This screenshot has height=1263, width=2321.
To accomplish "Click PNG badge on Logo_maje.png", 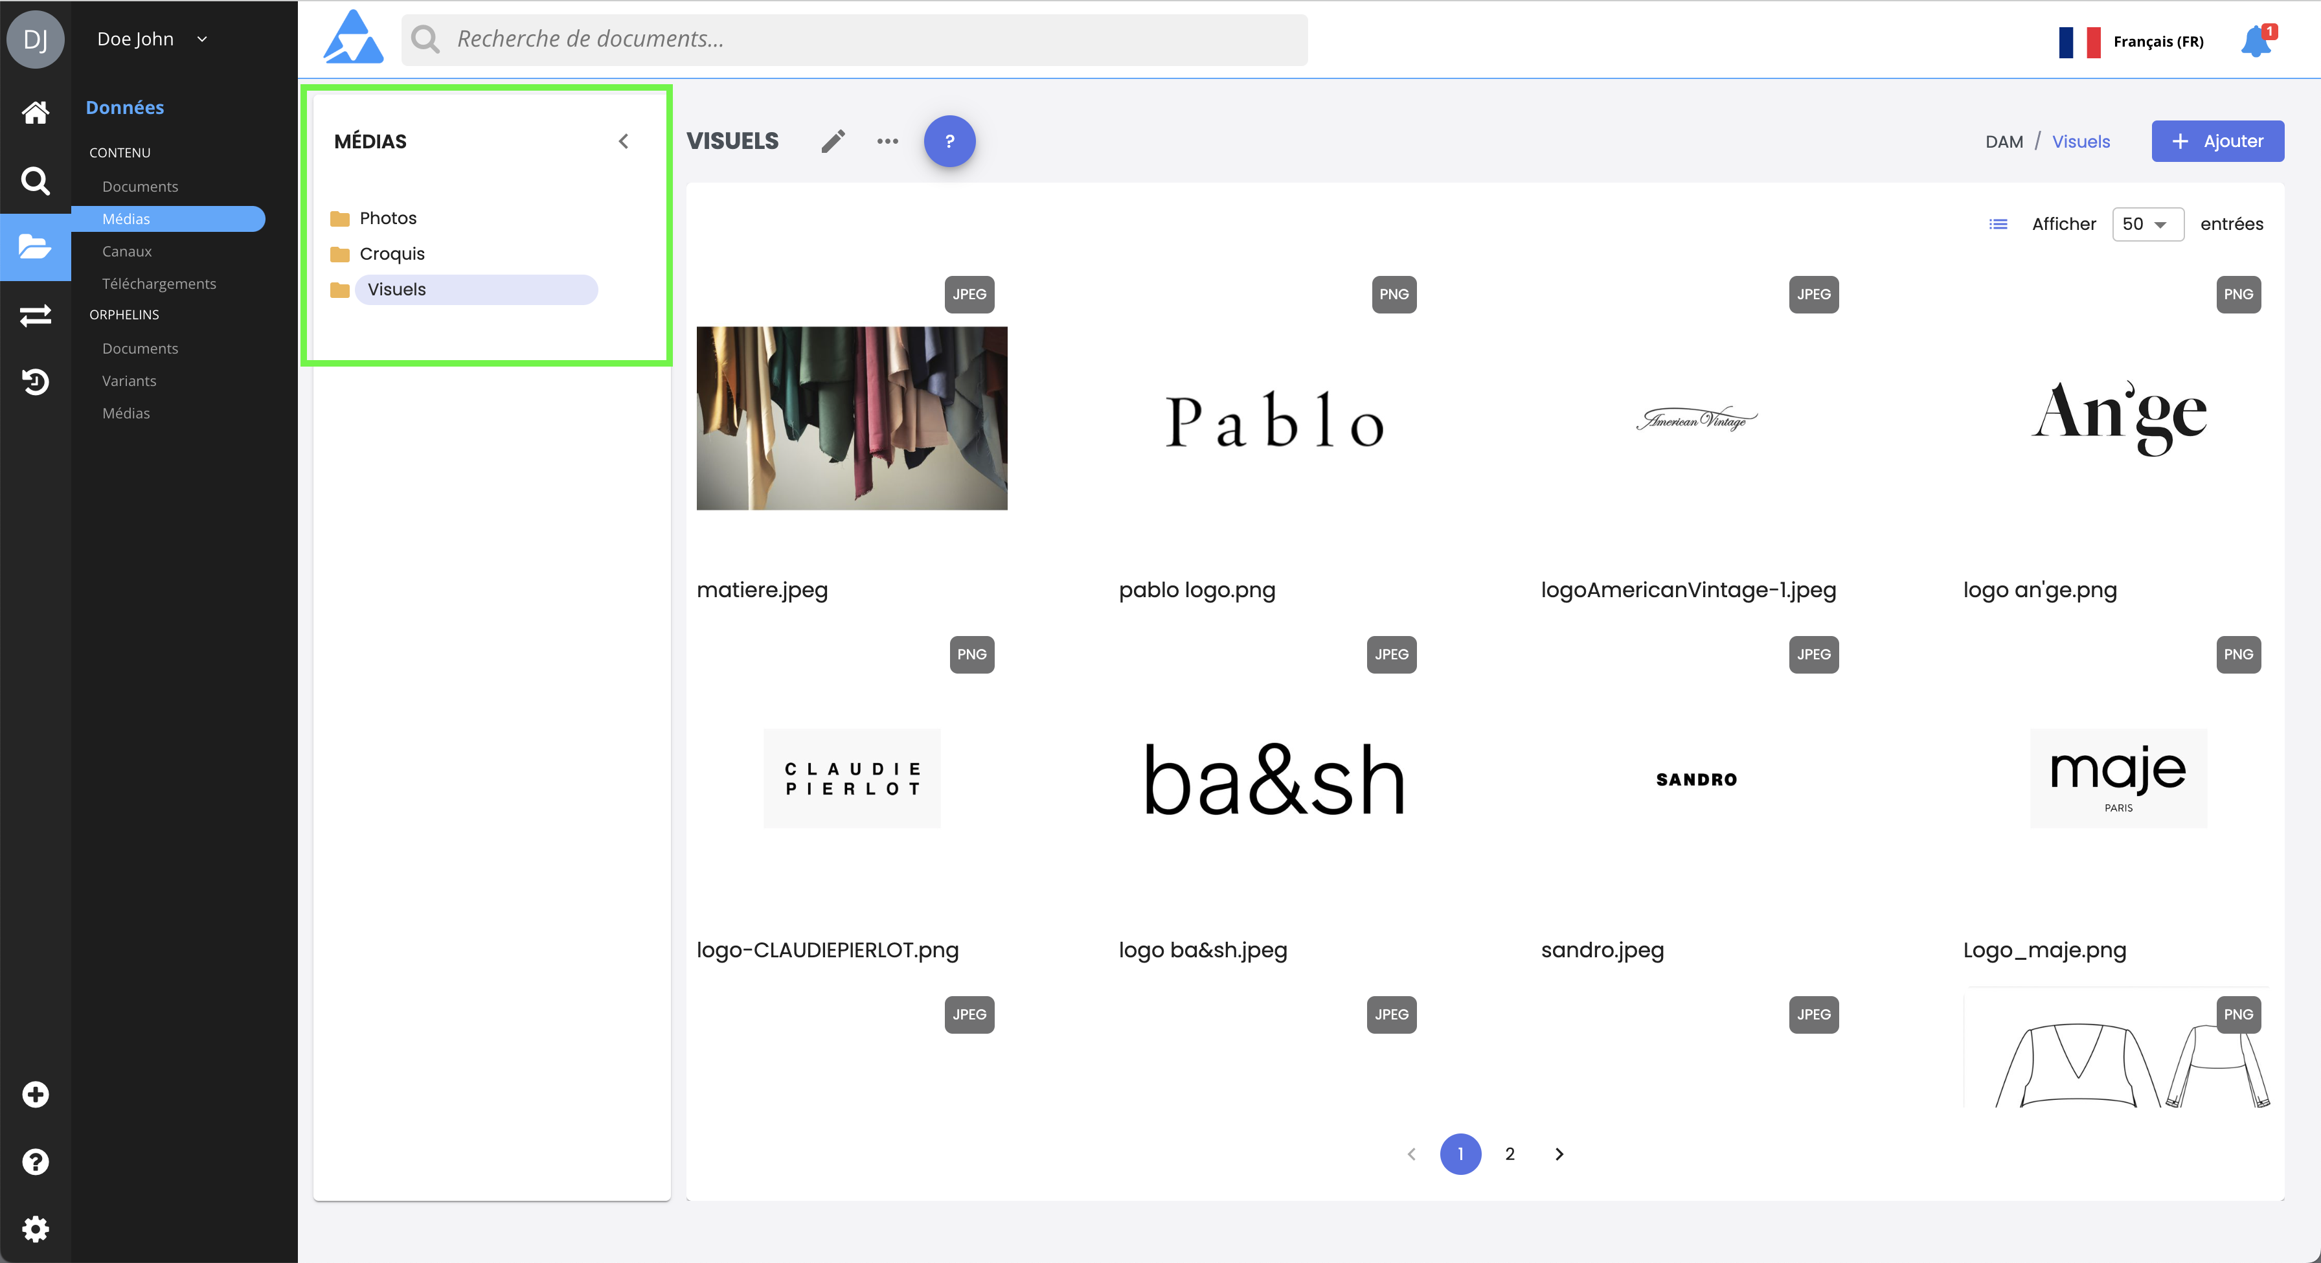I will (x=2238, y=655).
